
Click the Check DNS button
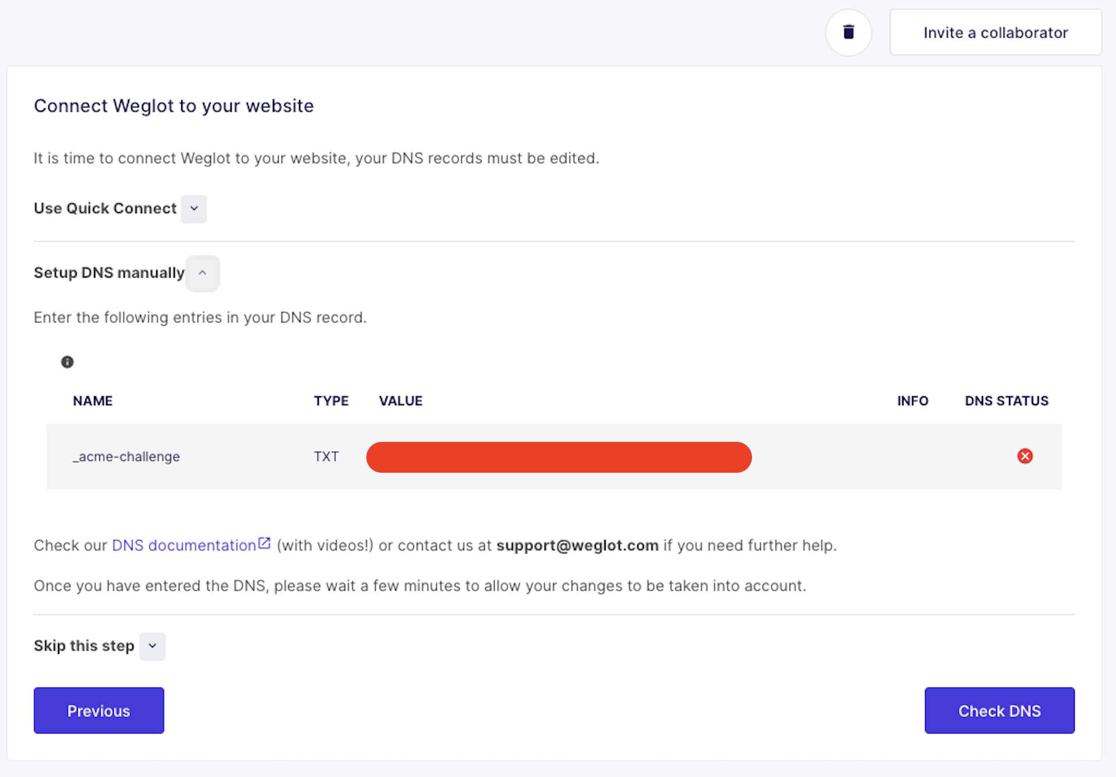(999, 710)
